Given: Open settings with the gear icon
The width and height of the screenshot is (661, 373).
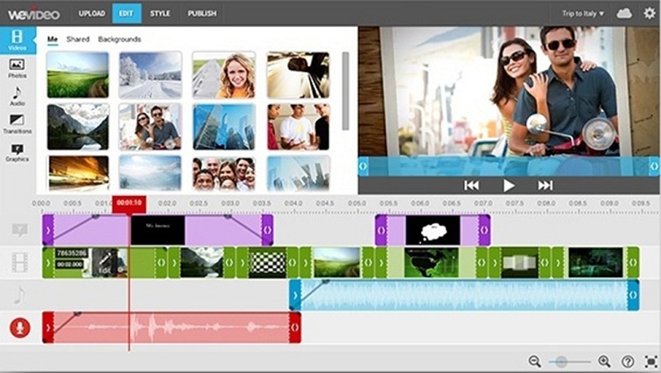Looking at the screenshot, I should point(649,13).
